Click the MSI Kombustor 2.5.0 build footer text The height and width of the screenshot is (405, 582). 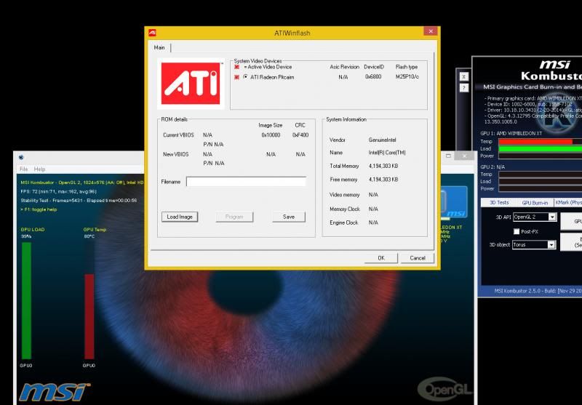pos(538,291)
